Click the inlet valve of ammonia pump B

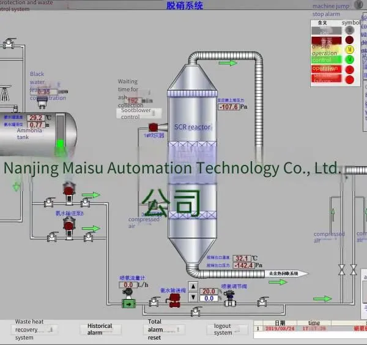[x=53, y=237]
